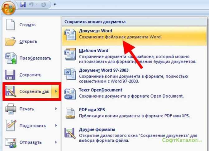This screenshot has width=209, height=151.
Task: Select the Создать menu item
Action: [32, 25]
